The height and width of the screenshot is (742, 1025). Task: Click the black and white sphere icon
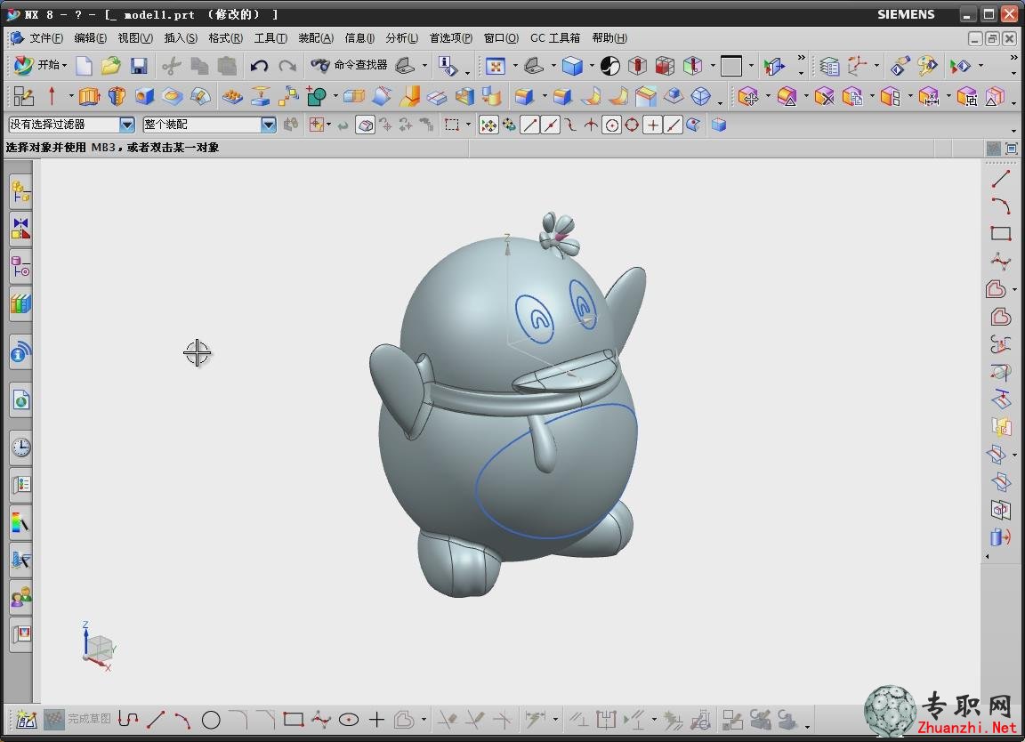[609, 65]
